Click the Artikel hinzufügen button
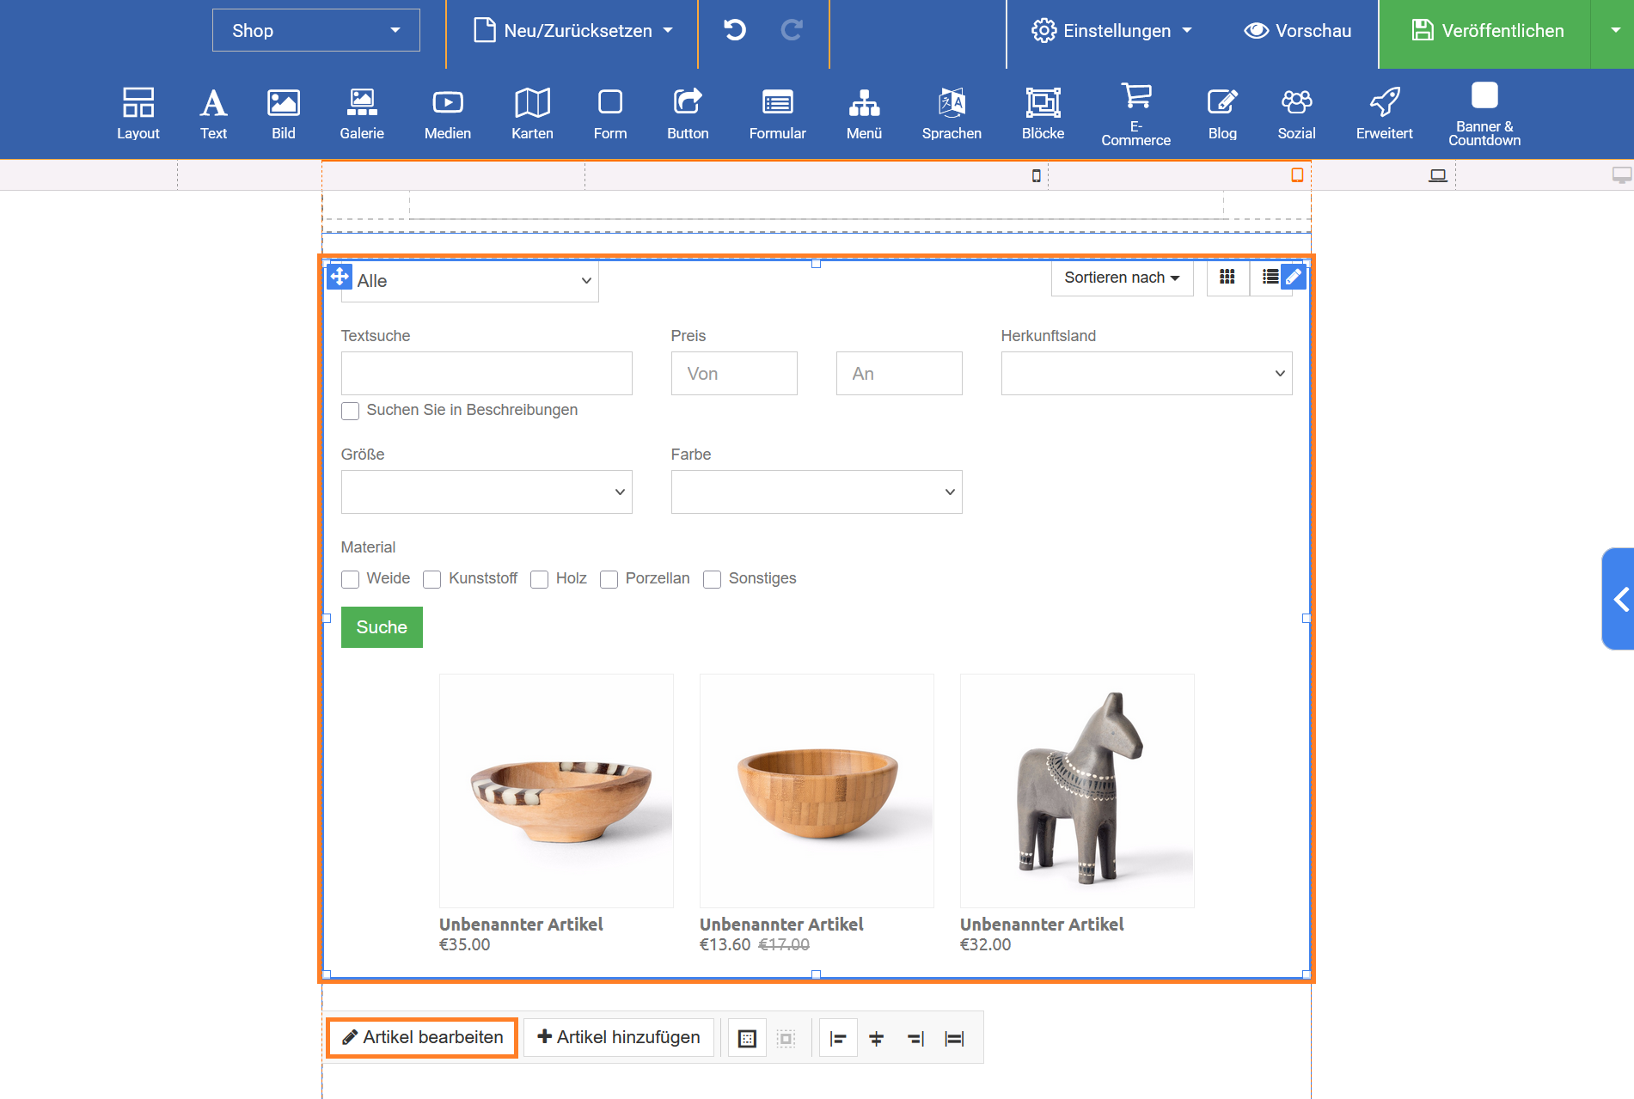Screen dimensions: 1634x1099 pyautogui.click(x=619, y=1038)
